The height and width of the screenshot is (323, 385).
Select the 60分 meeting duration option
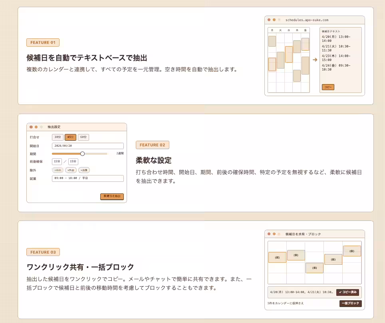tap(83, 137)
